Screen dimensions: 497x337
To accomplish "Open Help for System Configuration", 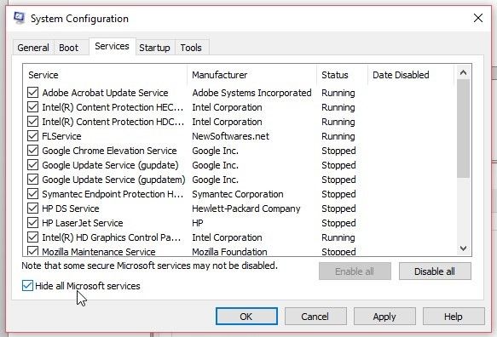I will pyautogui.click(x=454, y=316).
